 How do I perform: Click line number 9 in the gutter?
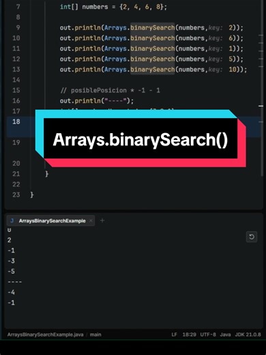point(18,27)
